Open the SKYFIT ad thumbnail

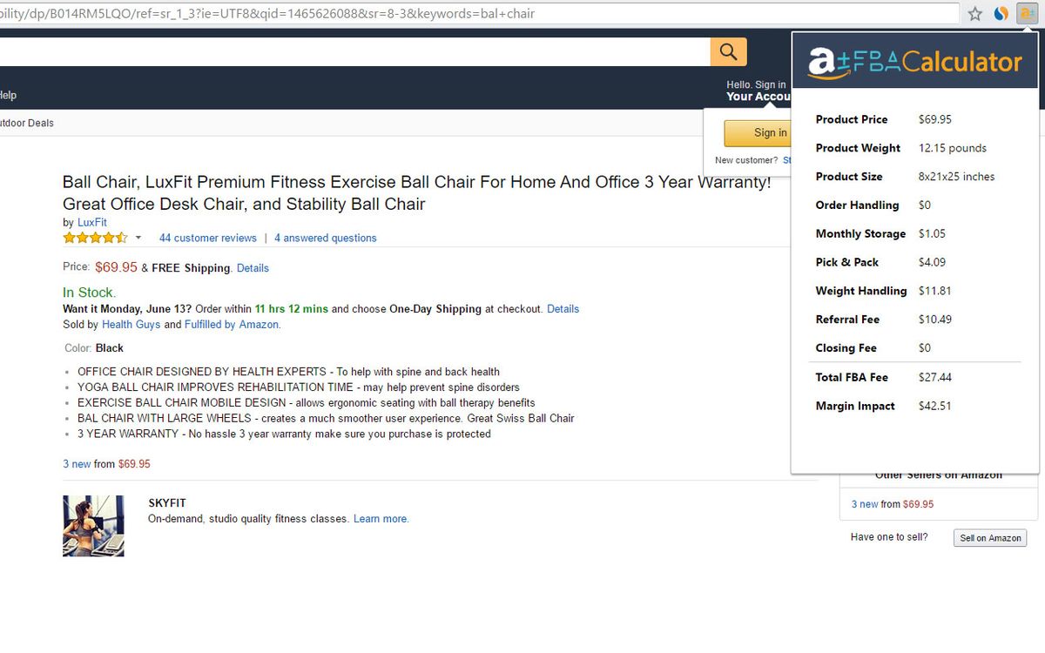pos(93,526)
